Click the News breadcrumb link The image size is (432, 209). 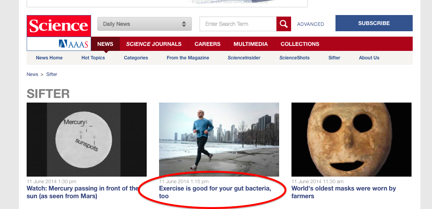tap(32, 74)
